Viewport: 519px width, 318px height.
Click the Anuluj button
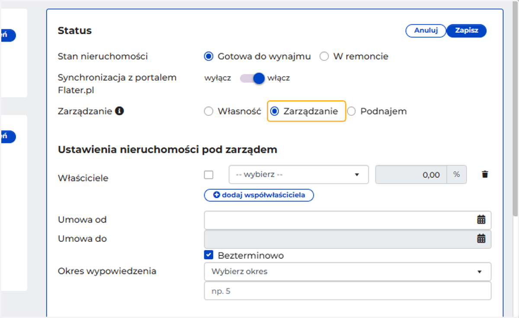[x=426, y=31]
